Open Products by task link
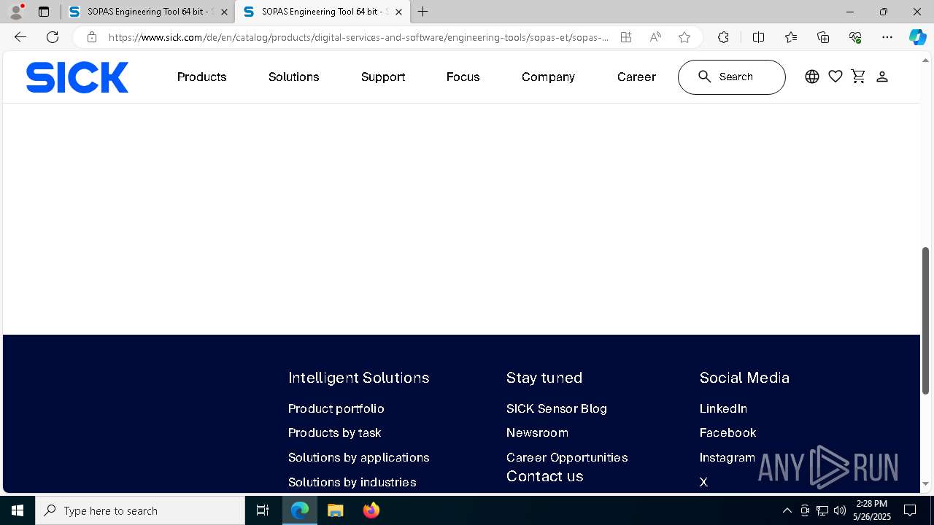The image size is (934, 525). pos(335,432)
